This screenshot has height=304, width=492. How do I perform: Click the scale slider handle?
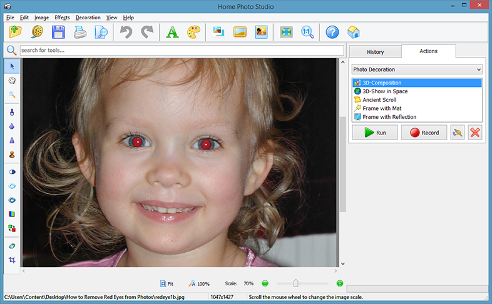[x=295, y=283]
